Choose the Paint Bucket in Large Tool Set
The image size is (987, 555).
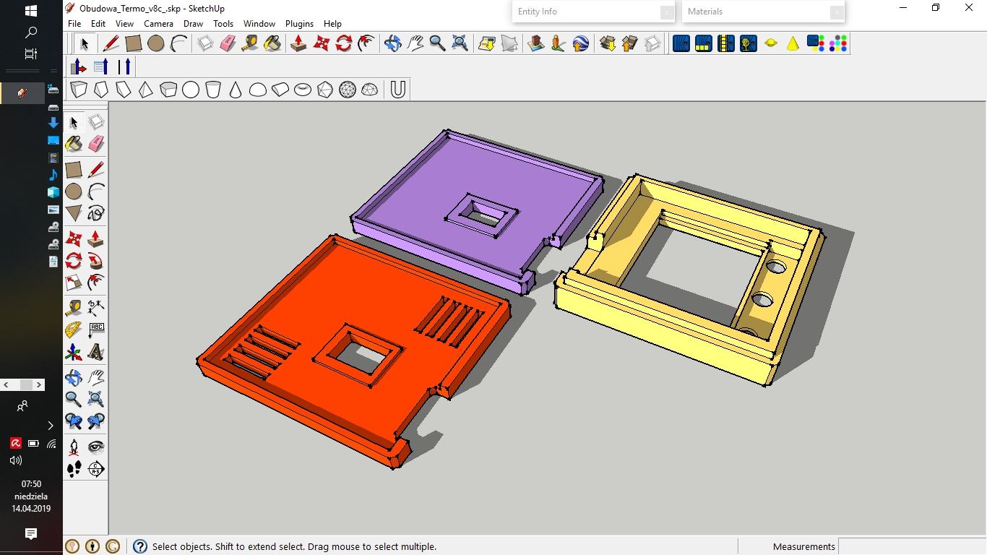74,144
